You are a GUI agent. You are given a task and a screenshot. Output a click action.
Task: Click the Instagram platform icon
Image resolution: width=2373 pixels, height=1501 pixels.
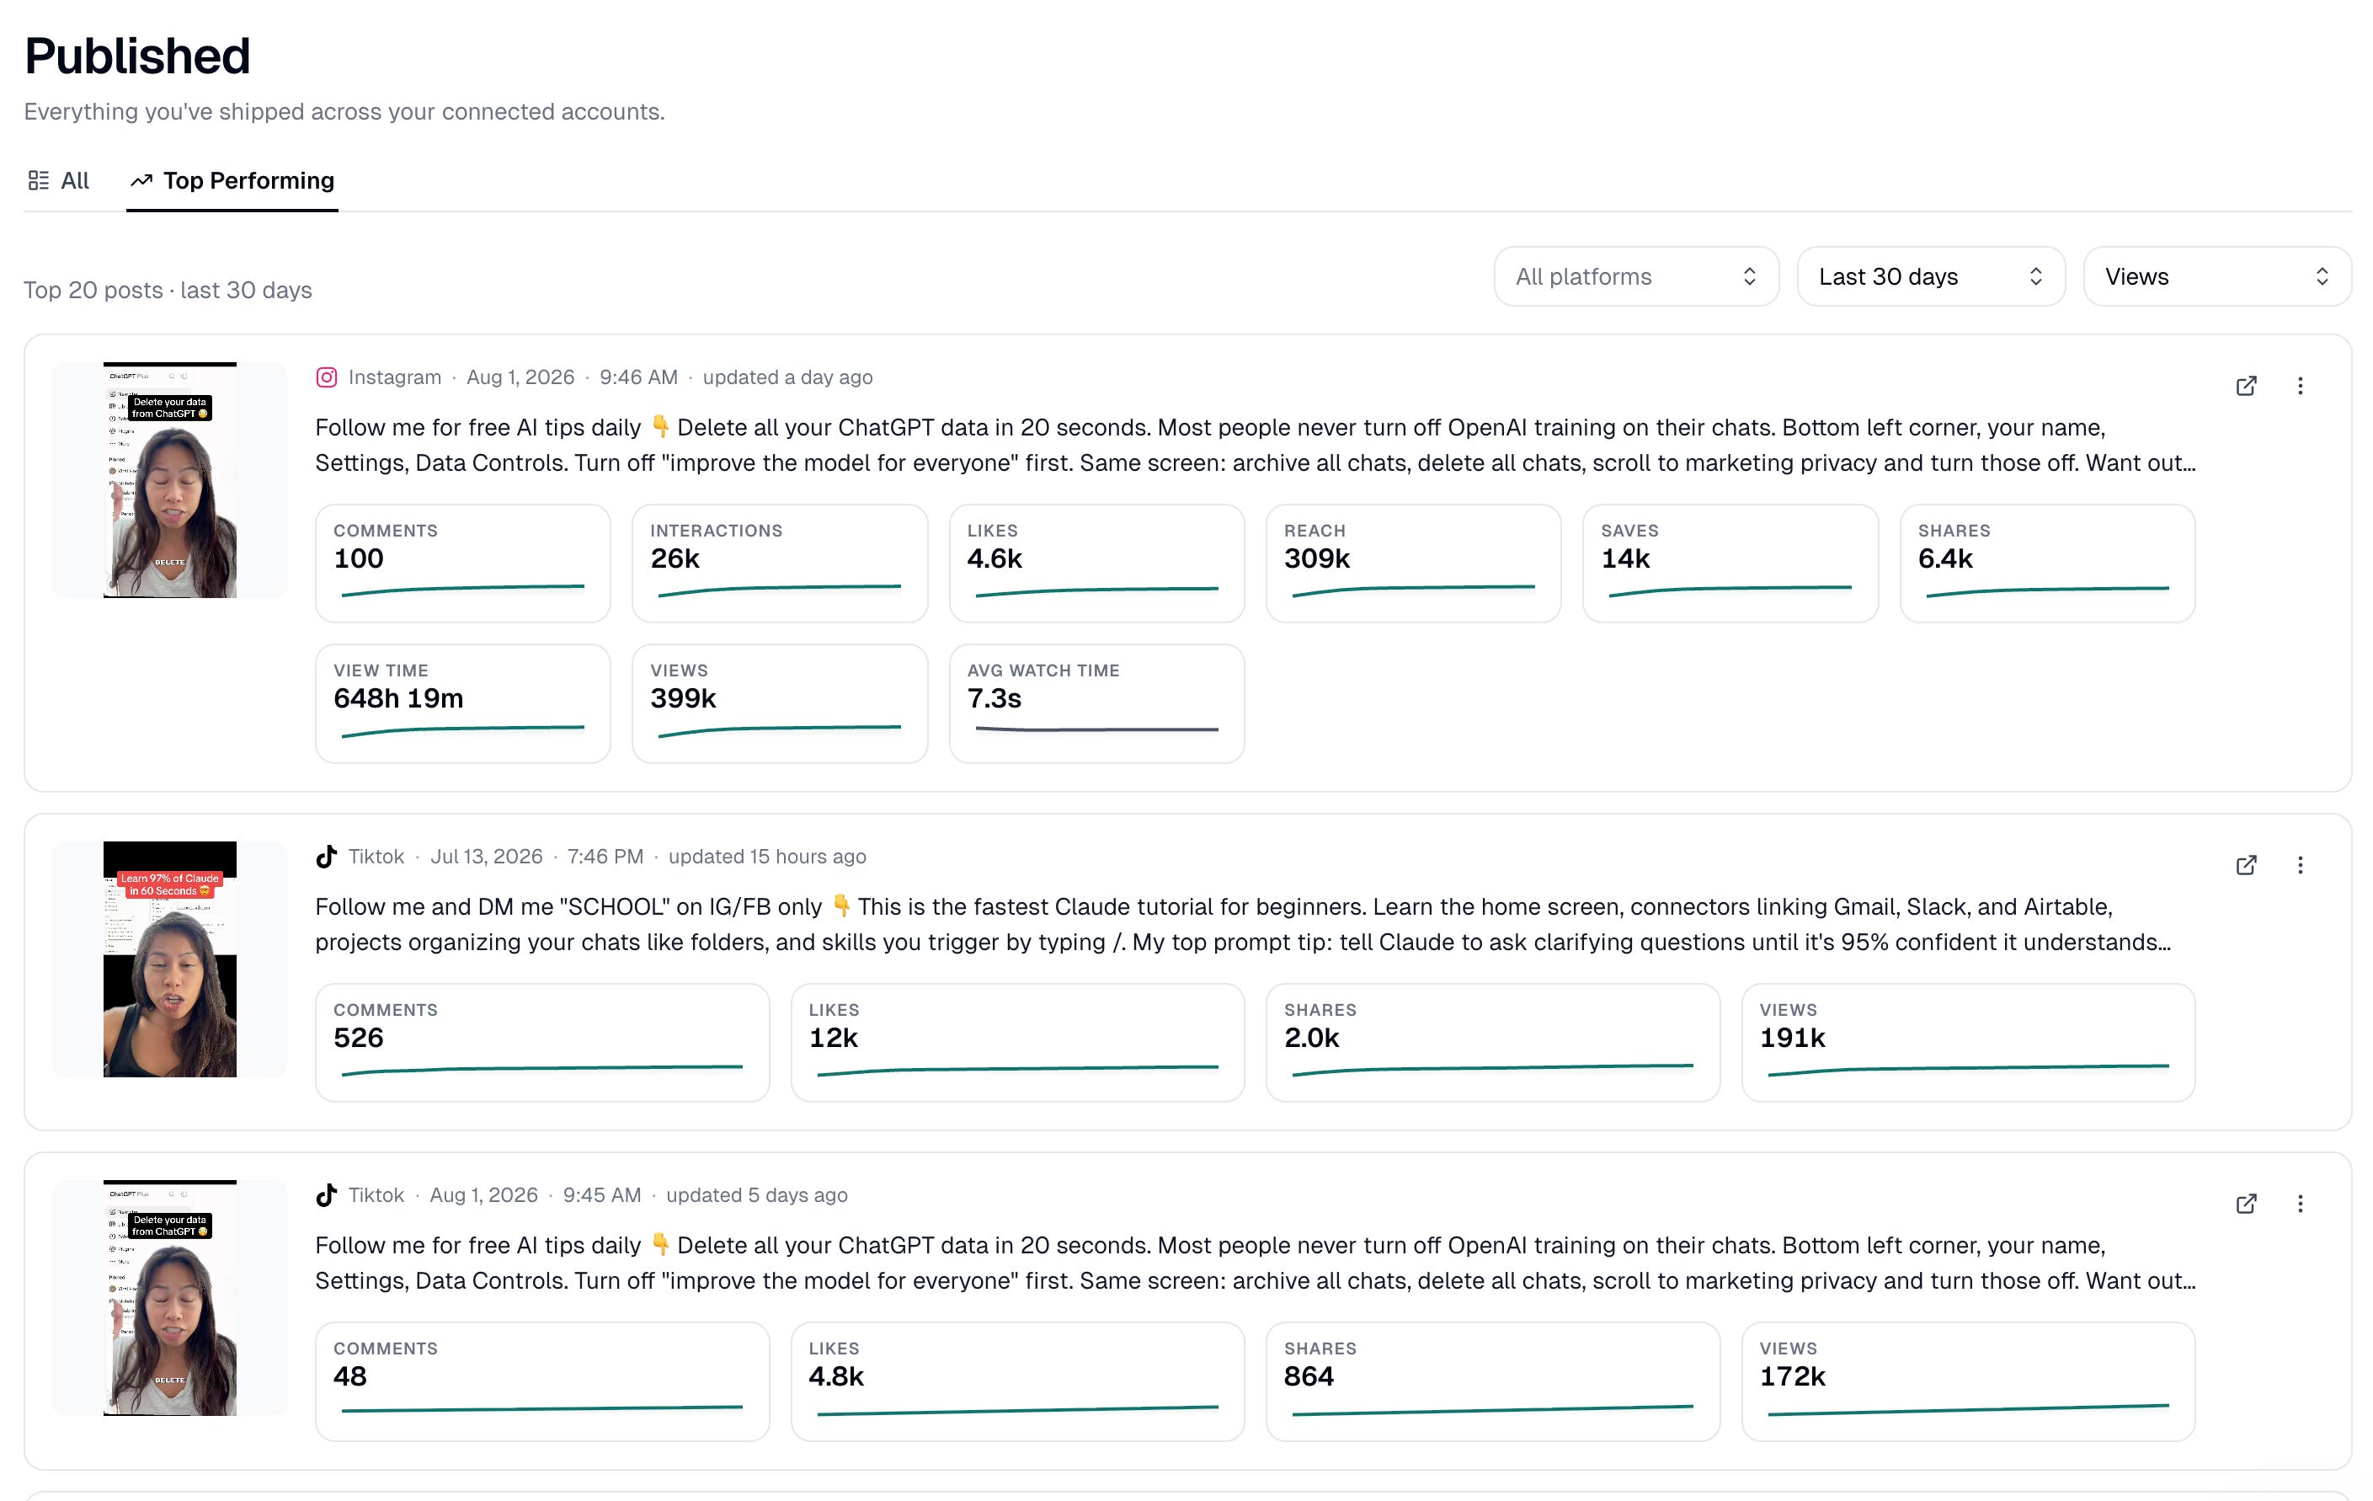point(326,377)
